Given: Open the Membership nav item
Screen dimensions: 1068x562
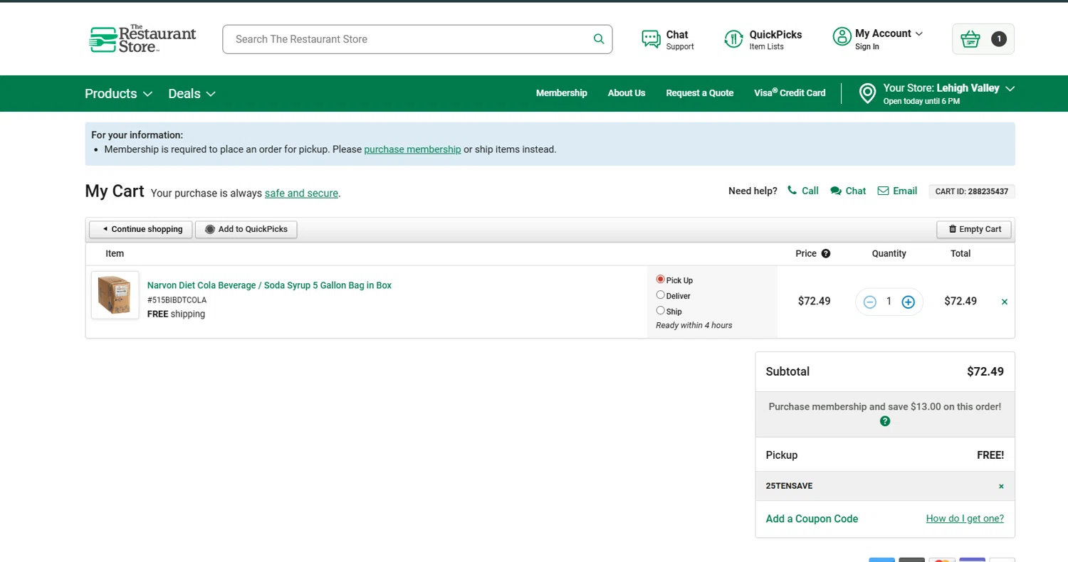Looking at the screenshot, I should 562,93.
